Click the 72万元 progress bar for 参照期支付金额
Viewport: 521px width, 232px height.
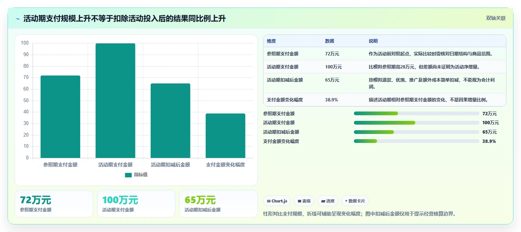(x=416, y=113)
